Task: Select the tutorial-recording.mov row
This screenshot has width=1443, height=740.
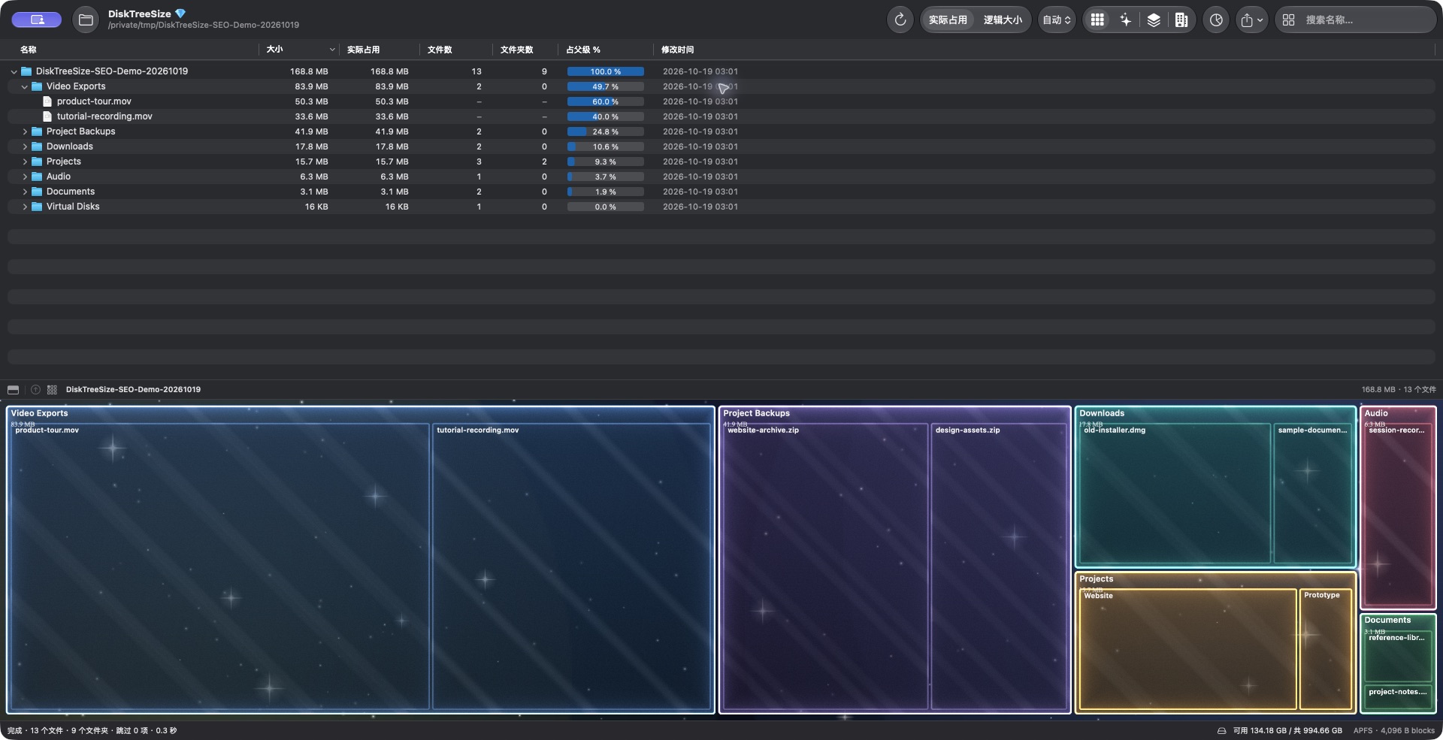Action: [x=721, y=116]
